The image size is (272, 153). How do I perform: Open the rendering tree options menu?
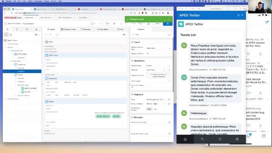[x=37, y=35]
